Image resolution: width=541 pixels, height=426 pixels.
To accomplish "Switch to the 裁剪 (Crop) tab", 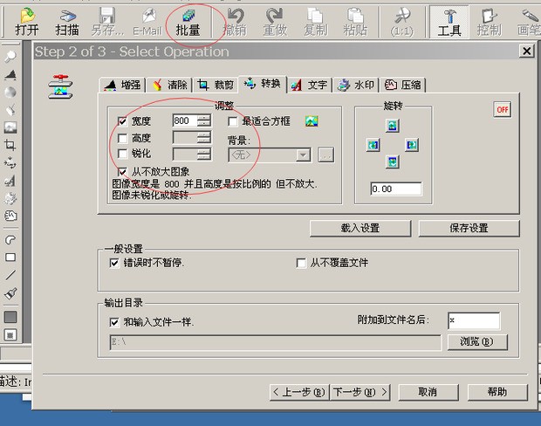I will tap(216, 85).
